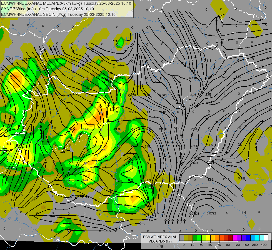272x250 pixels.
Task: Select the white legend swatch
Action: click(266, 237)
